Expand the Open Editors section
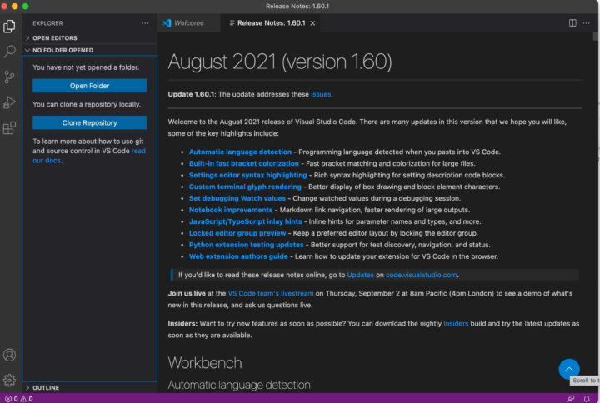Viewport: 600px width, 403px height. (x=90, y=37)
